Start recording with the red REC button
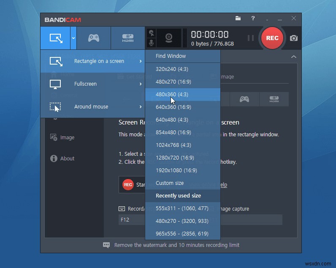336x268 pixels. (x=272, y=38)
